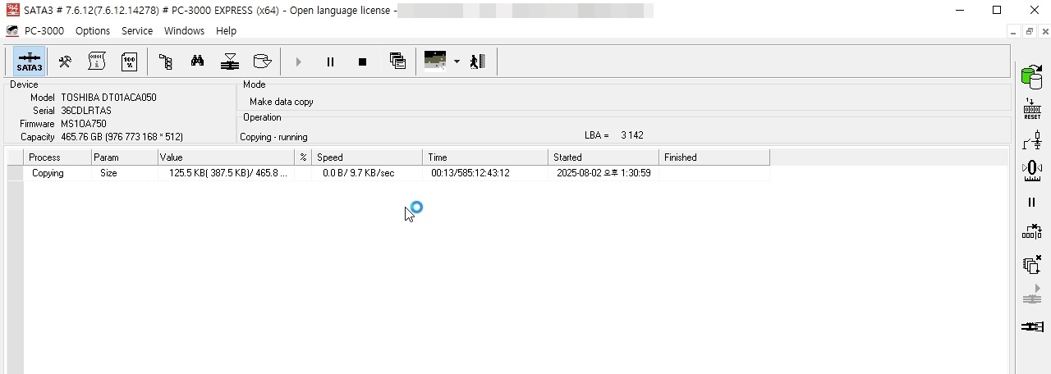
Task: Open the 100% test icon
Action: tap(130, 62)
